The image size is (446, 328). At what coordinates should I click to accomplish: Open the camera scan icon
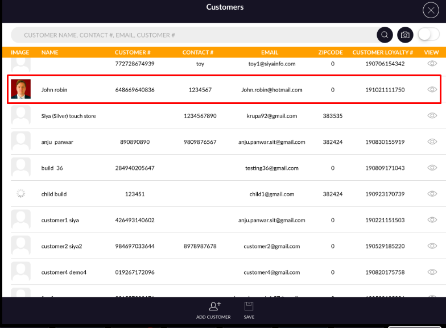tap(405, 35)
